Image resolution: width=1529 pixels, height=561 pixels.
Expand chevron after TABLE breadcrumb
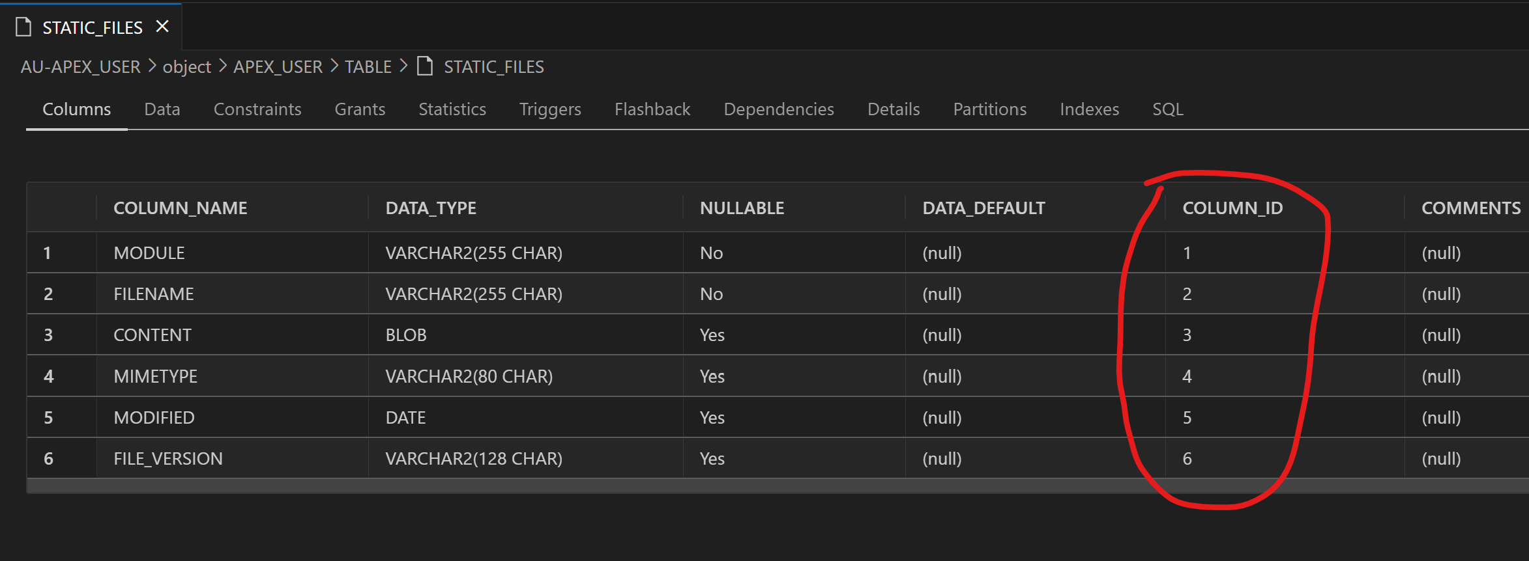[404, 66]
